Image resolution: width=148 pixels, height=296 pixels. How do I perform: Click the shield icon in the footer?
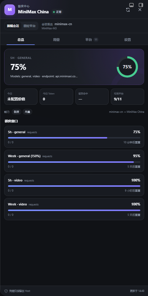coord(6,291)
